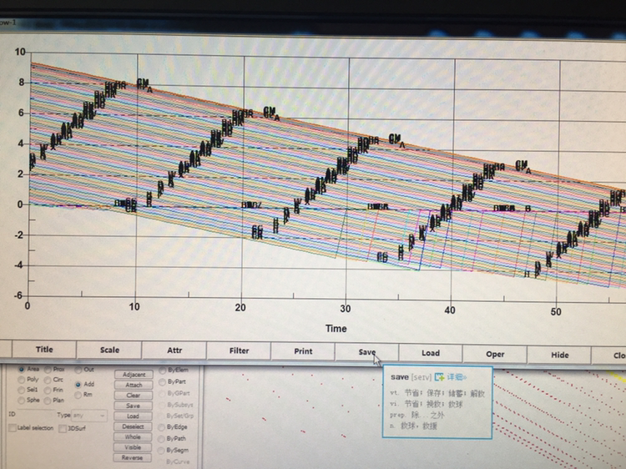Click the Print button under the plot
The width and height of the screenshot is (626, 469).
pos(303,351)
